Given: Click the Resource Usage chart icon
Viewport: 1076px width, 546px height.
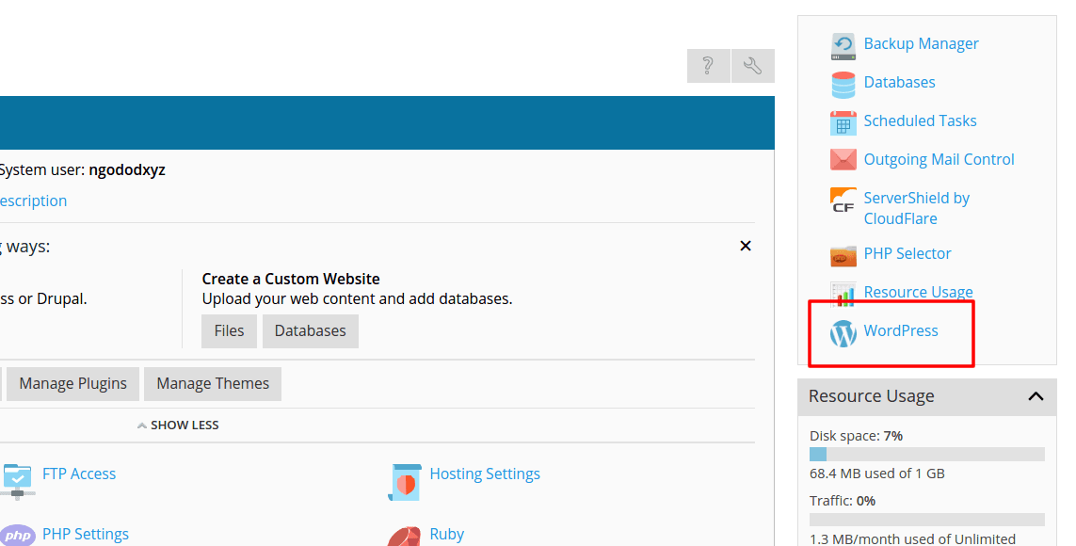Looking at the screenshot, I should [843, 294].
